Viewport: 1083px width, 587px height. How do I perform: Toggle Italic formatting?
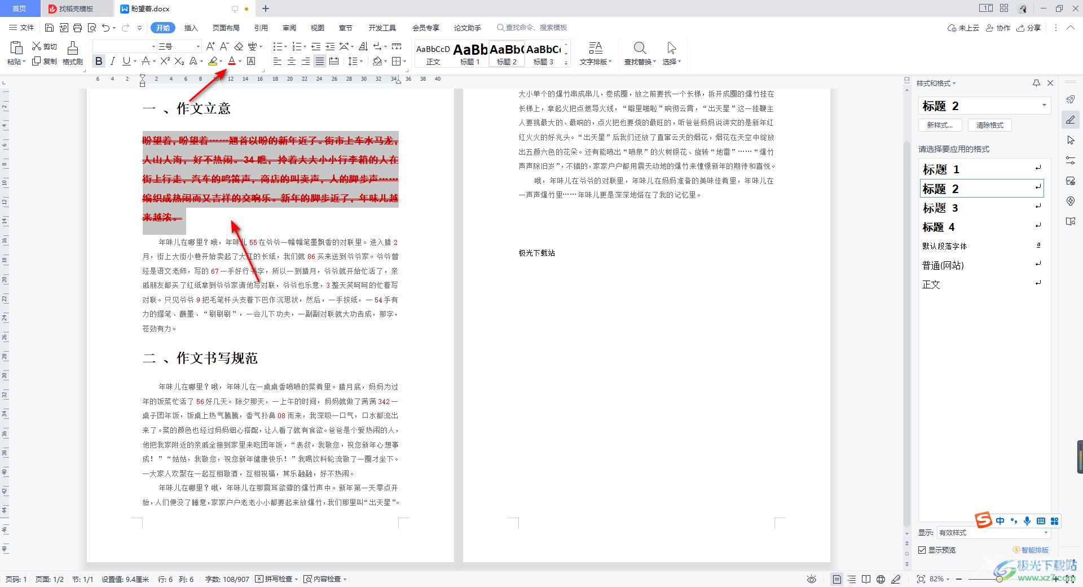(113, 61)
